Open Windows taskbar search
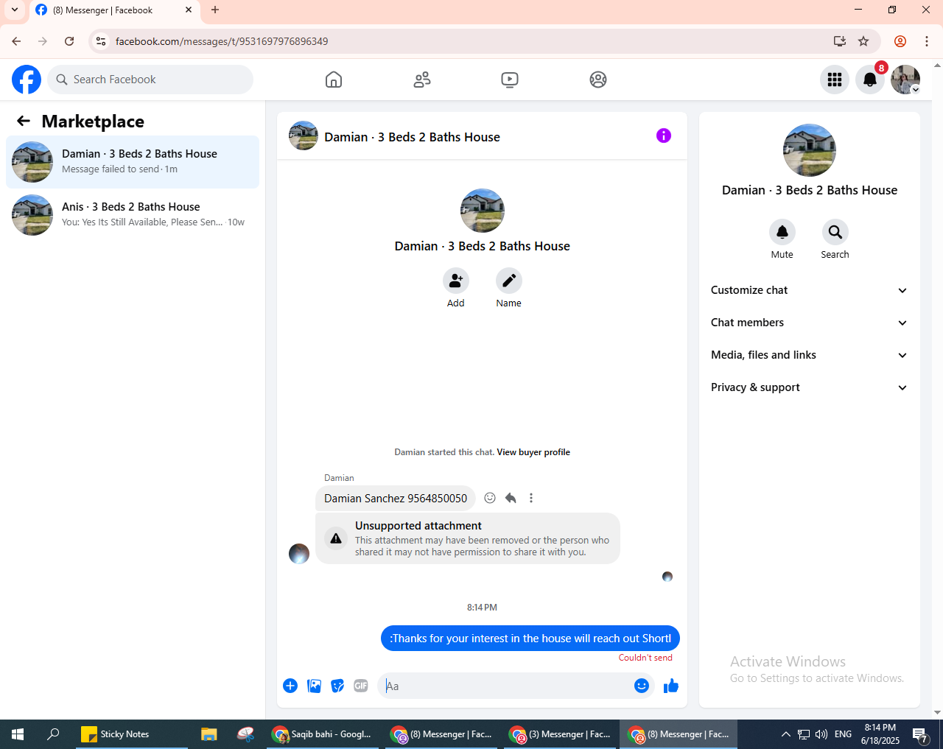 pyautogui.click(x=53, y=734)
